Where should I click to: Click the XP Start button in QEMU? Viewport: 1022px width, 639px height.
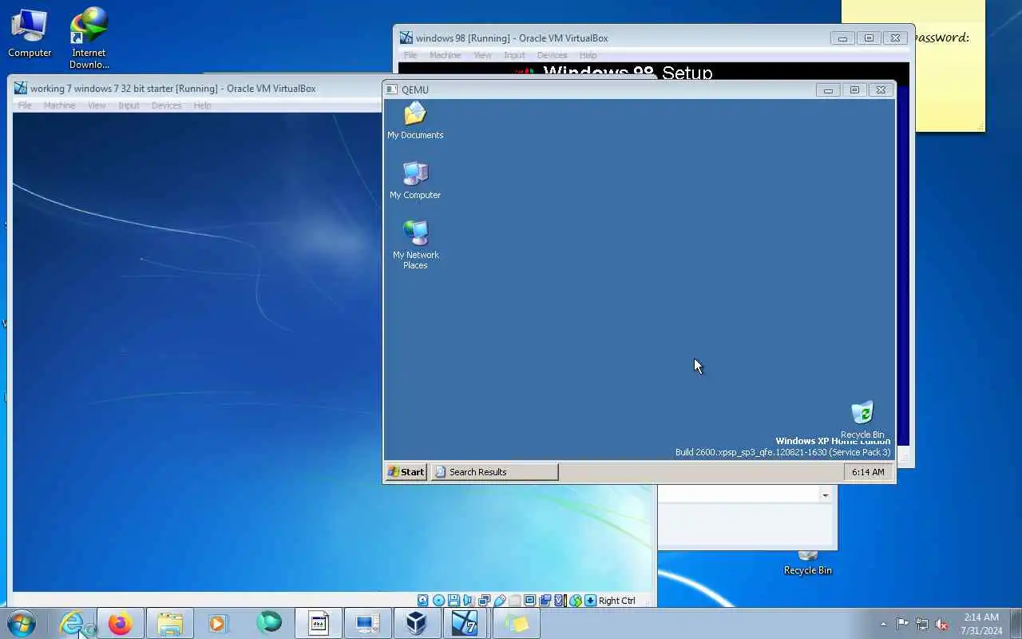coord(406,472)
